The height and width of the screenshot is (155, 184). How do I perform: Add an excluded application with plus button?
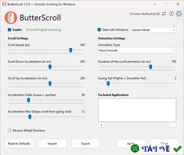point(101,125)
